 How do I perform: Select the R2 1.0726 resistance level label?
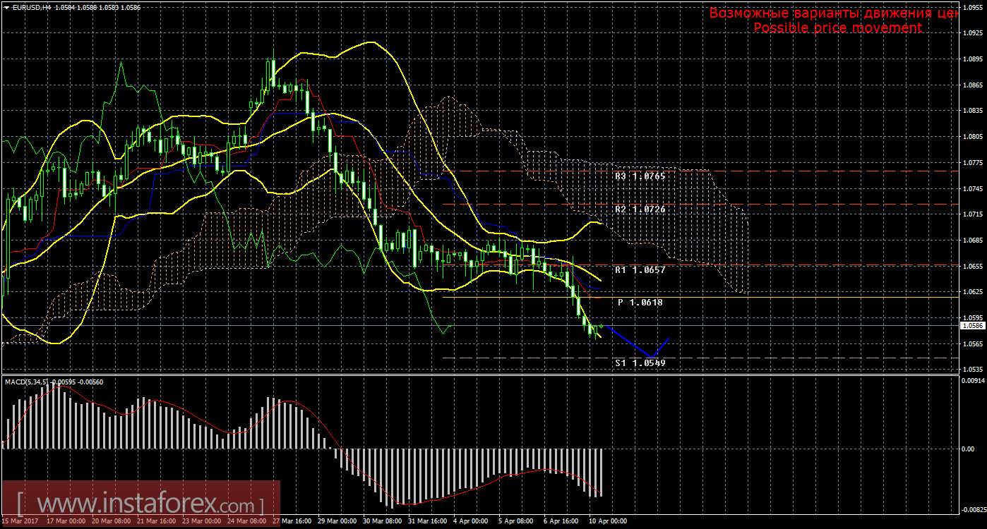(640, 209)
